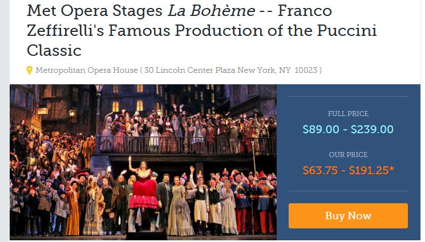Viewport: 425px width, 242px height.
Task: Click the 10023 ZIP code
Action: [305, 71]
